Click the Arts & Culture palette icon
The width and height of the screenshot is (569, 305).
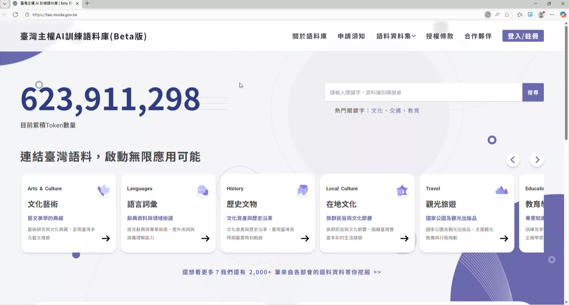pos(103,190)
